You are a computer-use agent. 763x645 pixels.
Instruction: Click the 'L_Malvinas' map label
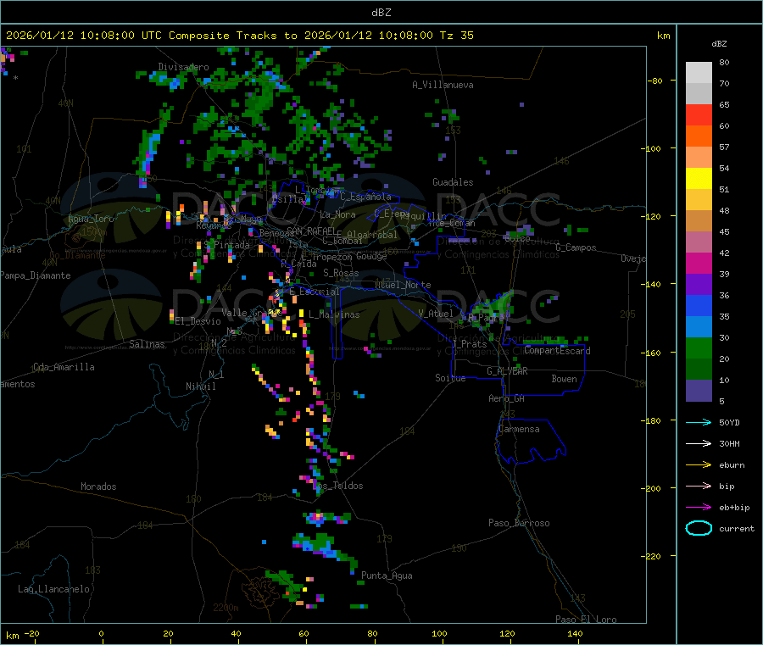pos(334,314)
